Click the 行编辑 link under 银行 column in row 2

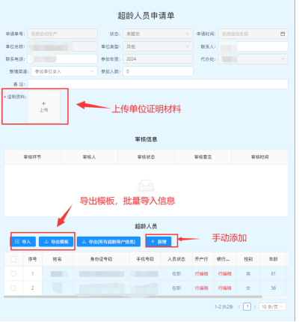(225, 288)
